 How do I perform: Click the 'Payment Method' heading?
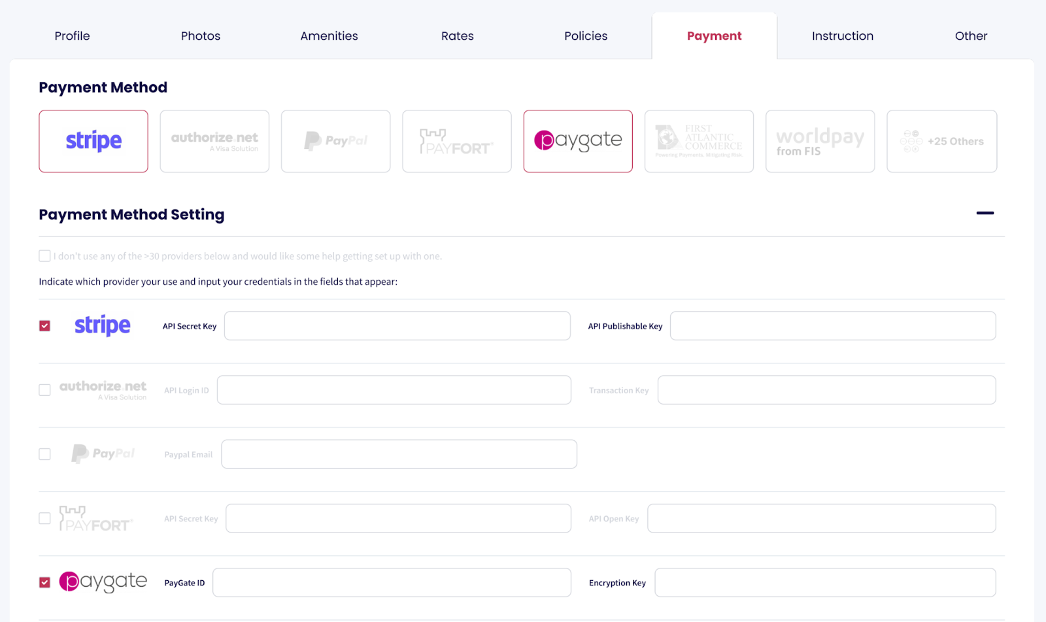[103, 88]
